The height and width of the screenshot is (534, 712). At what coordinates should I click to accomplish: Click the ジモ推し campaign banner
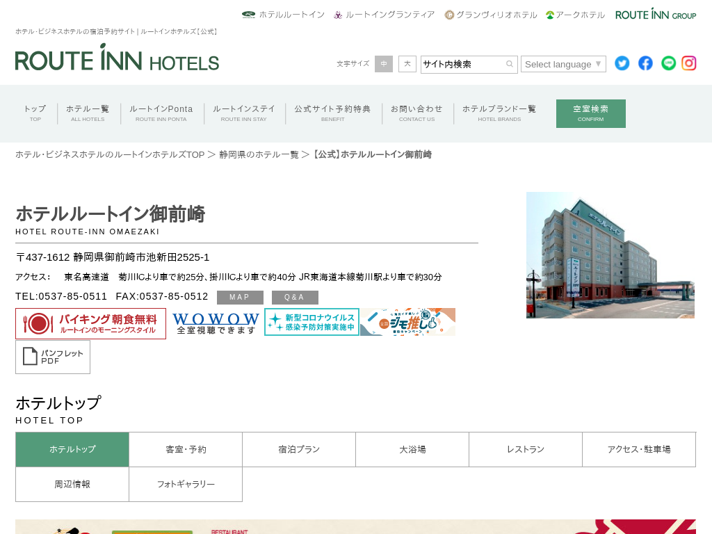coord(407,322)
